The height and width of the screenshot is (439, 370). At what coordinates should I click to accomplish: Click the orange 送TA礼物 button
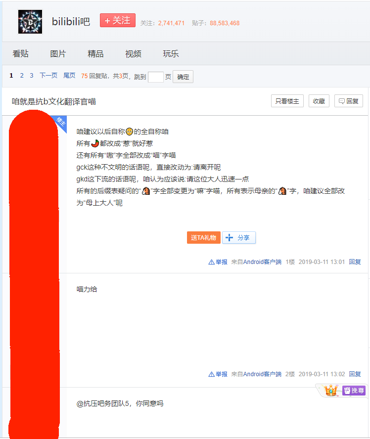203,237
